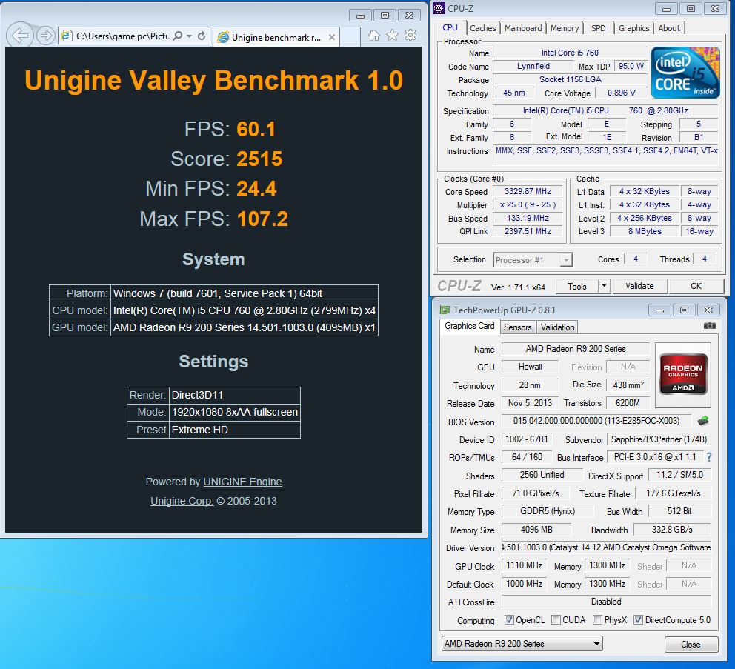
Task: Click the Instructions list in CPU-Z
Action: (x=606, y=155)
